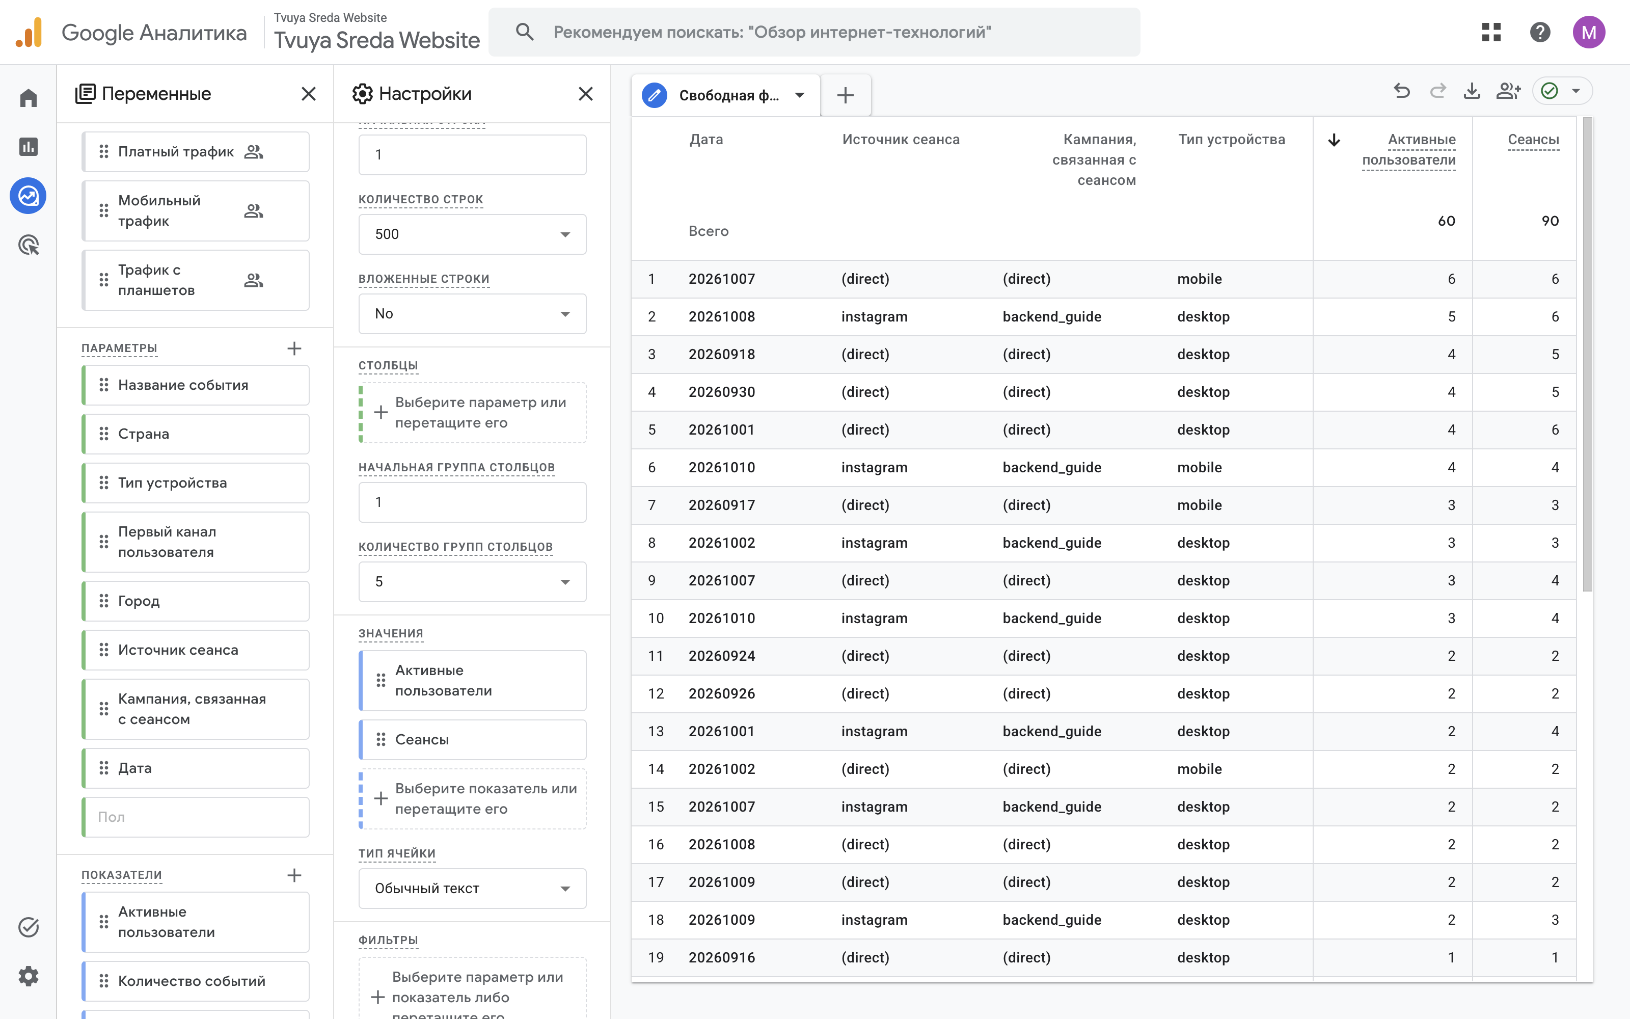Close the Настройки panel

pos(586,94)
